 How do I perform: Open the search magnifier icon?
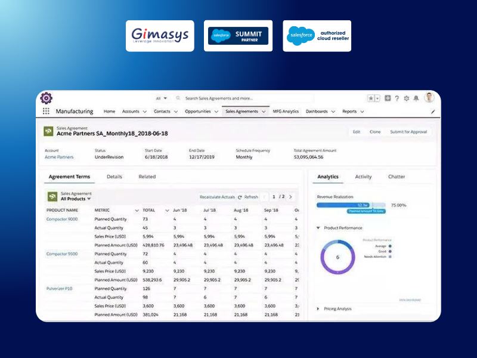click(x=178, y=98)
